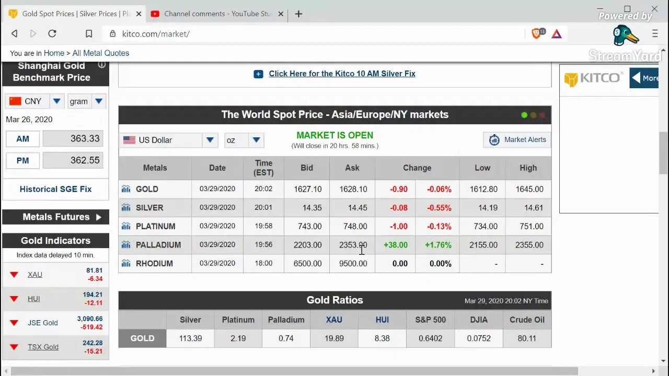Click the red arrow beside TSX Gold
This screenshot has width=669, height=376.
tap(14, 347)
